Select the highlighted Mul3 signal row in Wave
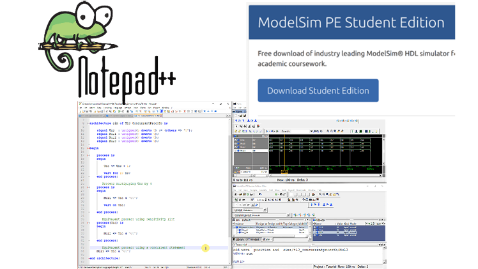 coord(251,151)
